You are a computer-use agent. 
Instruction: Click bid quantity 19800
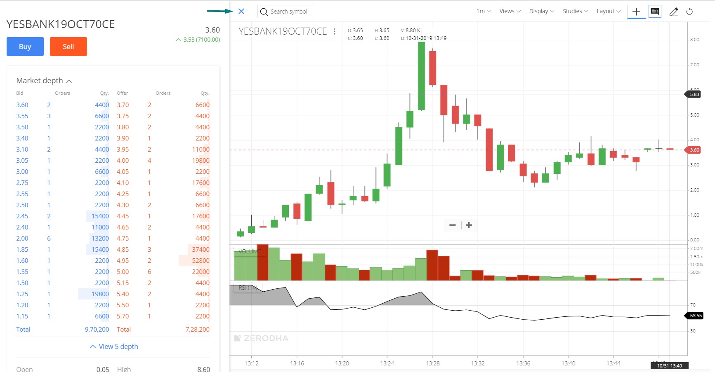pos(100,294)
